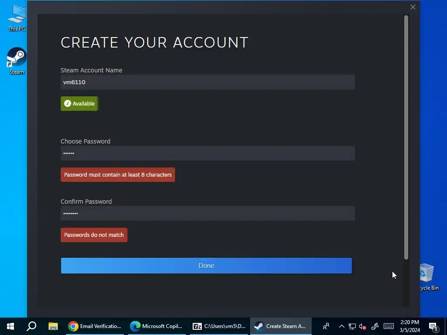Viewport: 447px width, 335px height.
Task: Switch to Edge Microsoft Copilot window
Action: point(157,326)
